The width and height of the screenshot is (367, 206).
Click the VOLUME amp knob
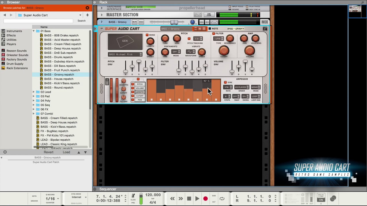(250, 51)
